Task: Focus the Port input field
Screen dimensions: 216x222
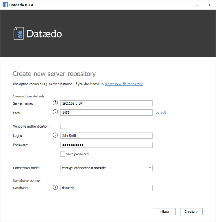Action: coord(106,113)
